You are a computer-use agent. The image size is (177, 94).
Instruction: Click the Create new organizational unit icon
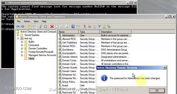click(x=94, y=27)
